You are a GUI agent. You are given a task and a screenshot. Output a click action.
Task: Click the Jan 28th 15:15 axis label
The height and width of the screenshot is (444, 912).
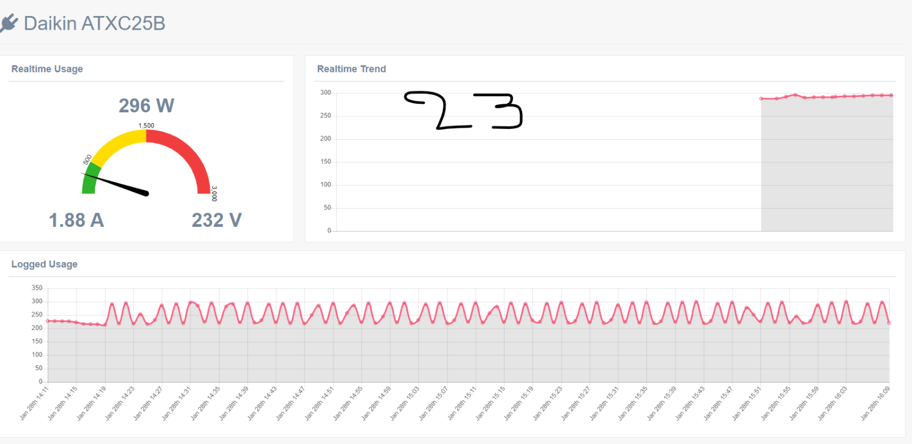tap(490, 403)
